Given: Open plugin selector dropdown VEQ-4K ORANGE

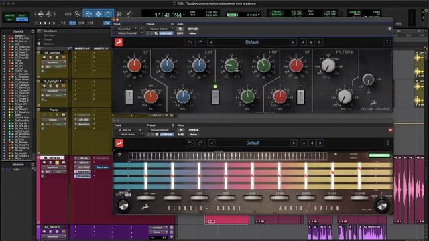Looking at the screenshot, I should [128, 33].
